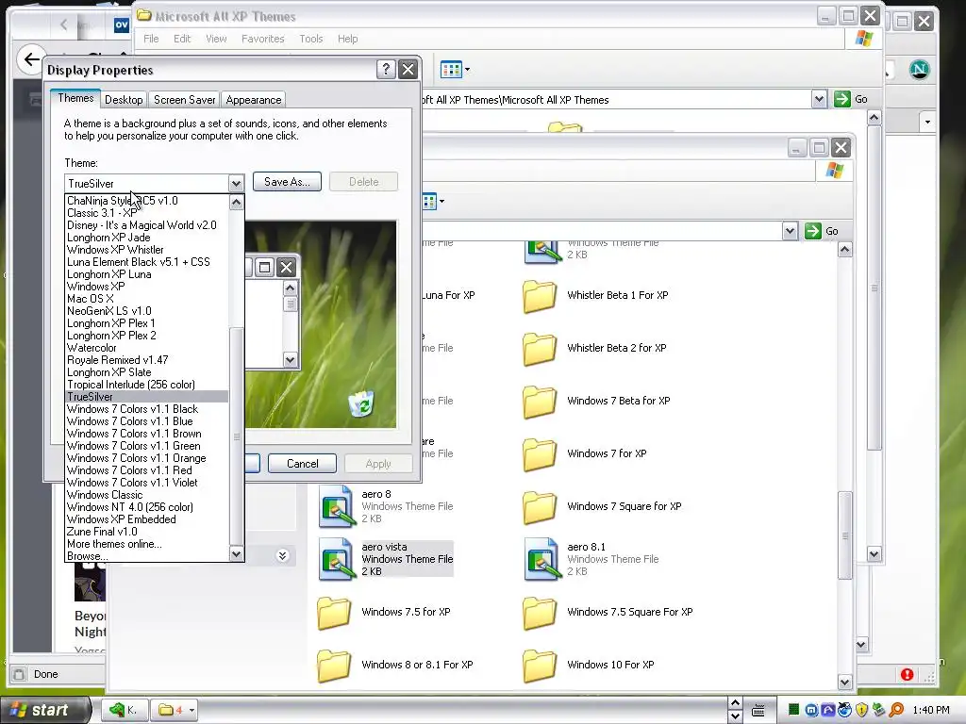This screenshot has width=966, height=724.
Task: Click the theme address path field
Action: (615, 99)
